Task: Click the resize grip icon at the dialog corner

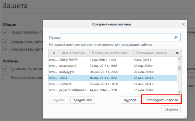Action: point(185,117)
